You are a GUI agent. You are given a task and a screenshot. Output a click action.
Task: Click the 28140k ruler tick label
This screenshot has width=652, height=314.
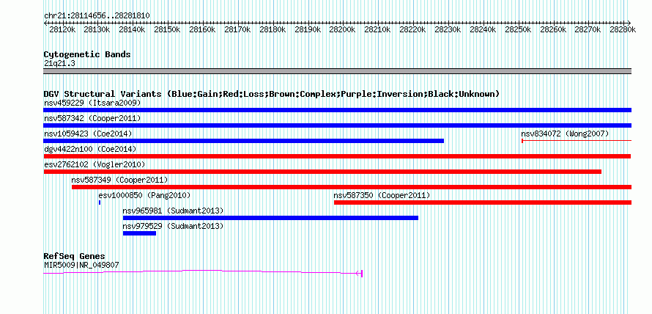tap(132, 29)
